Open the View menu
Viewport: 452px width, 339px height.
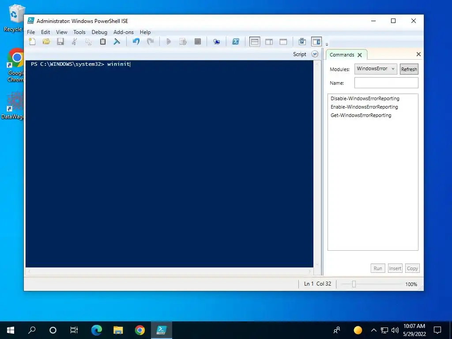point(61,32)
